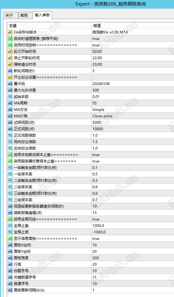174x297 pixels.
Task: Click the boolean icon beside 启用本地移动保本止盈
Action: (x=10, y=155)
